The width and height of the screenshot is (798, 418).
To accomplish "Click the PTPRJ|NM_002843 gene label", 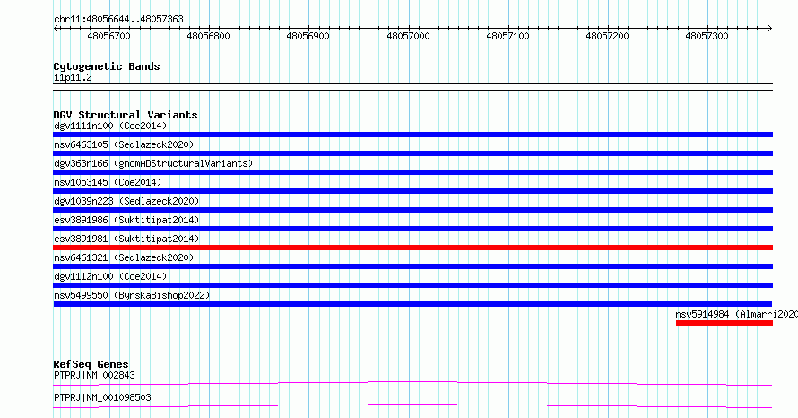I will point(95,375).
